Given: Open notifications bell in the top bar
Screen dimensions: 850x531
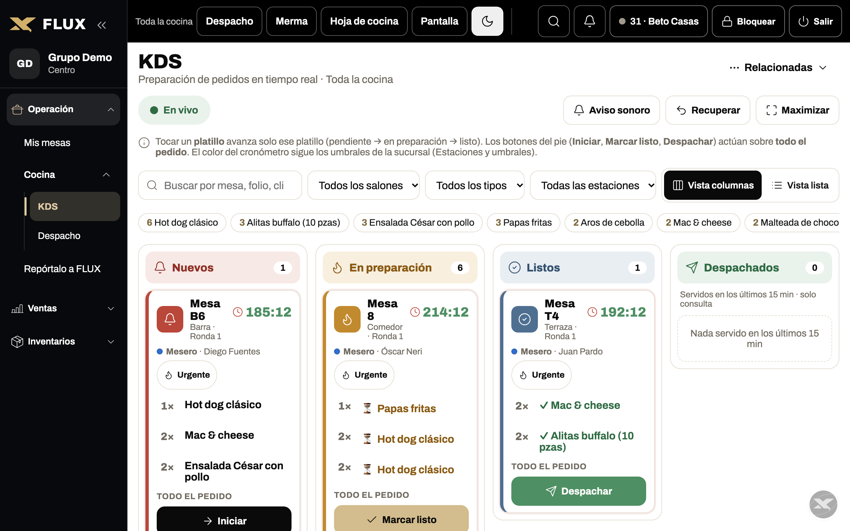Looking at the screenshot, I should 589,22.
